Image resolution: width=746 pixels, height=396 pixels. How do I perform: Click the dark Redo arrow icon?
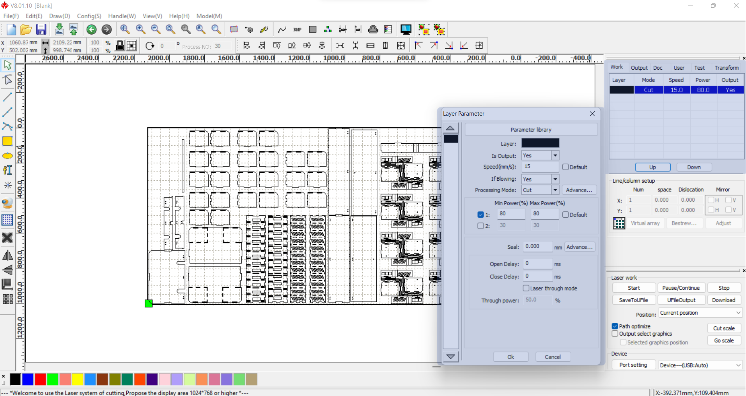pos(106,30)
